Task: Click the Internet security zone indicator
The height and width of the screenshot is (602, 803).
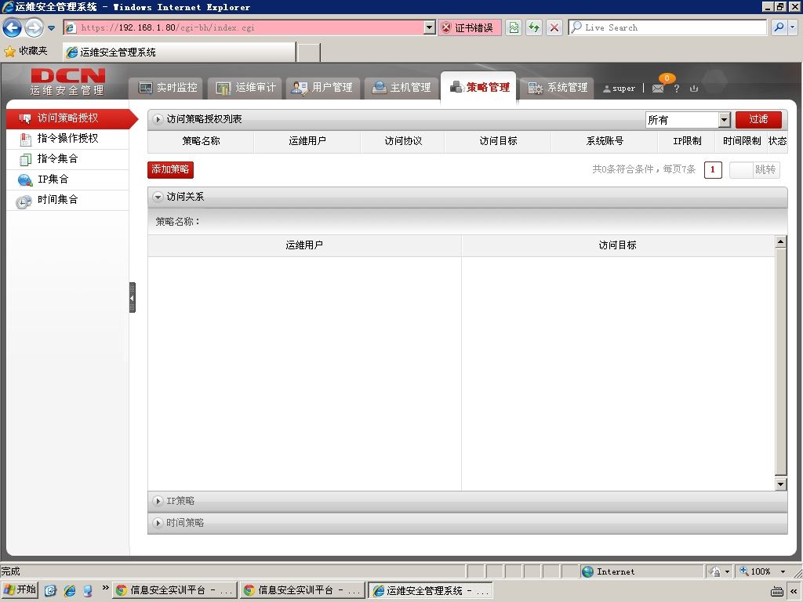Action: click(642, 571)
